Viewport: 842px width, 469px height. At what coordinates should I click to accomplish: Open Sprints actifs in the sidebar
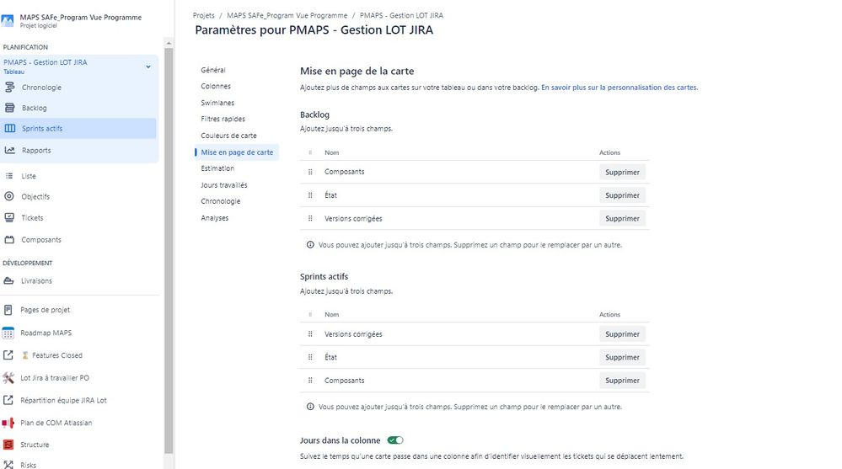coord(42,129)
